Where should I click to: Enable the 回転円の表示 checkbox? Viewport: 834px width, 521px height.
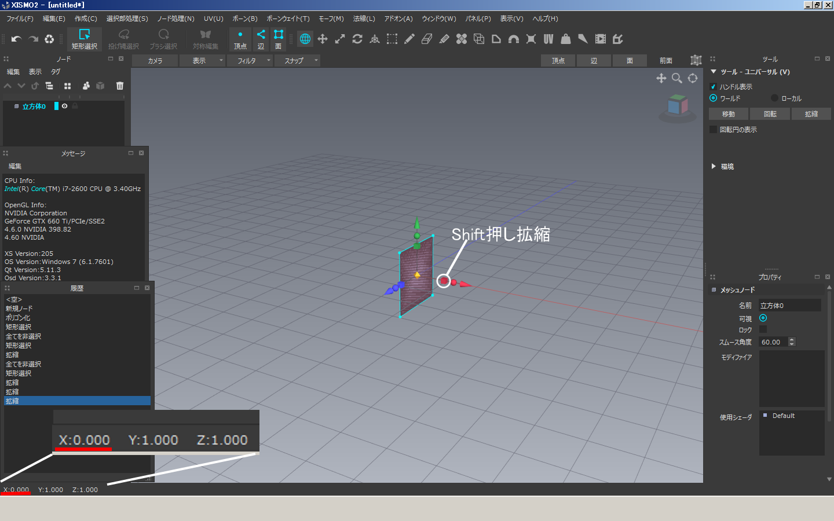pyautogui.click(x=713, y=130)
